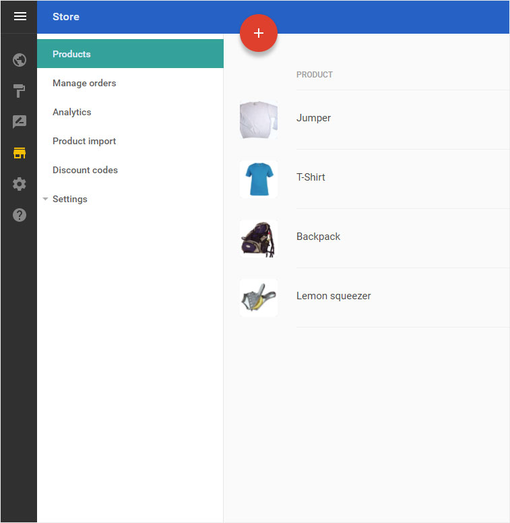Go to Analytics
510x523 pixels.
[71, 112]
